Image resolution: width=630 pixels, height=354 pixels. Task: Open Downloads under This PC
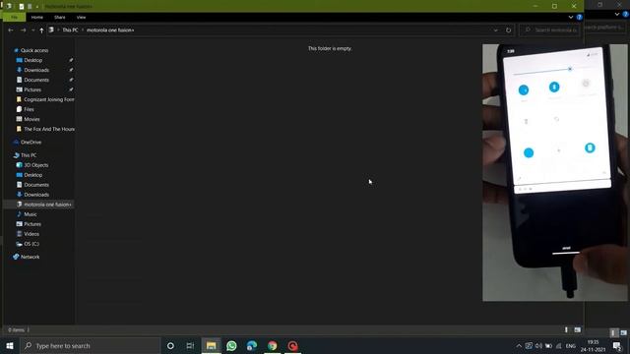36,195
